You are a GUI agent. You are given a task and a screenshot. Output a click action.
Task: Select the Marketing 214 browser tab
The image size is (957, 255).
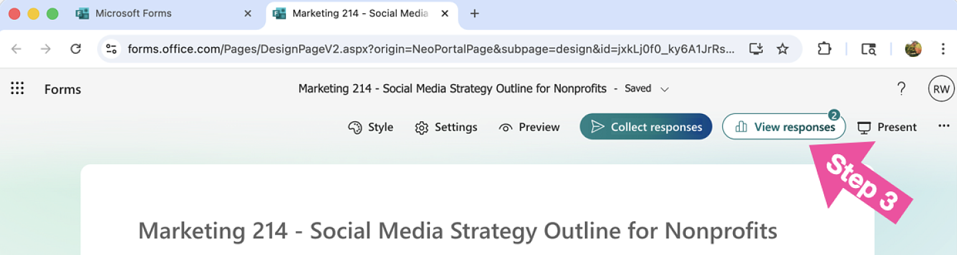(x=362, y=13)
